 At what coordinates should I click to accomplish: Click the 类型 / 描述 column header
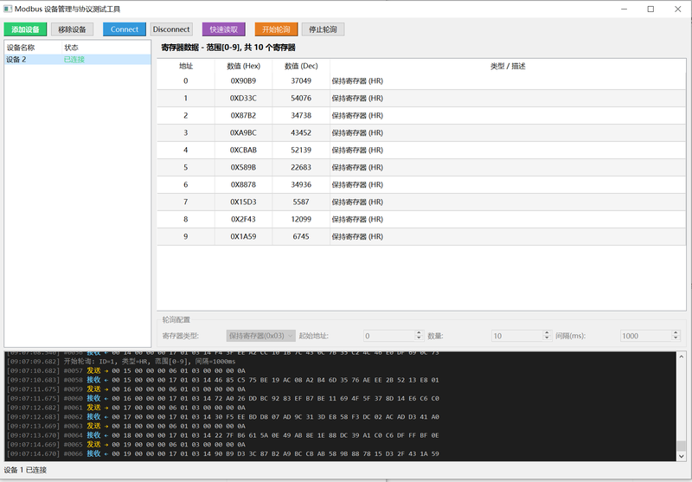point(508,67)
